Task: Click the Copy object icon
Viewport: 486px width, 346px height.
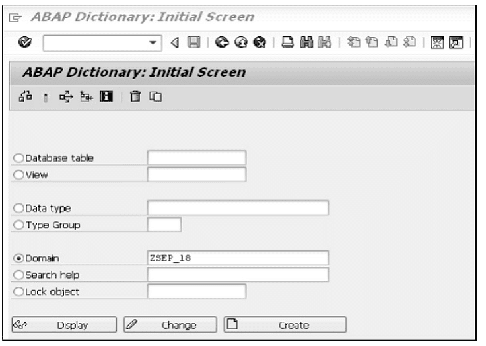Action: click(x=155, y=96)
